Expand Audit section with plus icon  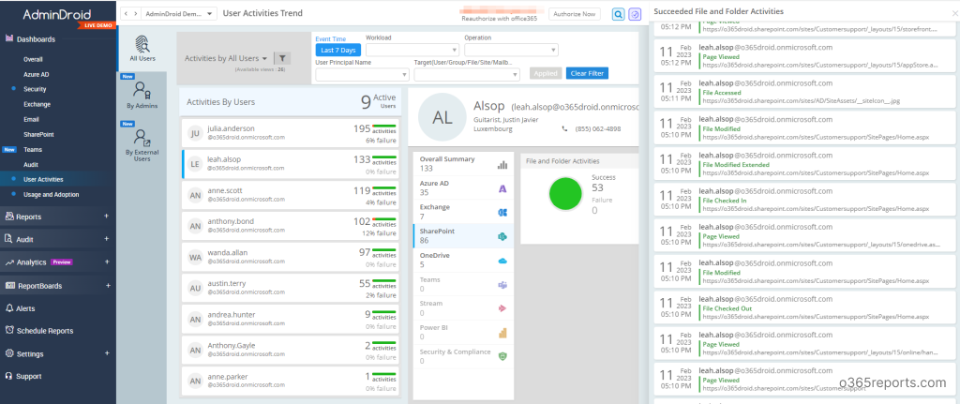[107, 239]
